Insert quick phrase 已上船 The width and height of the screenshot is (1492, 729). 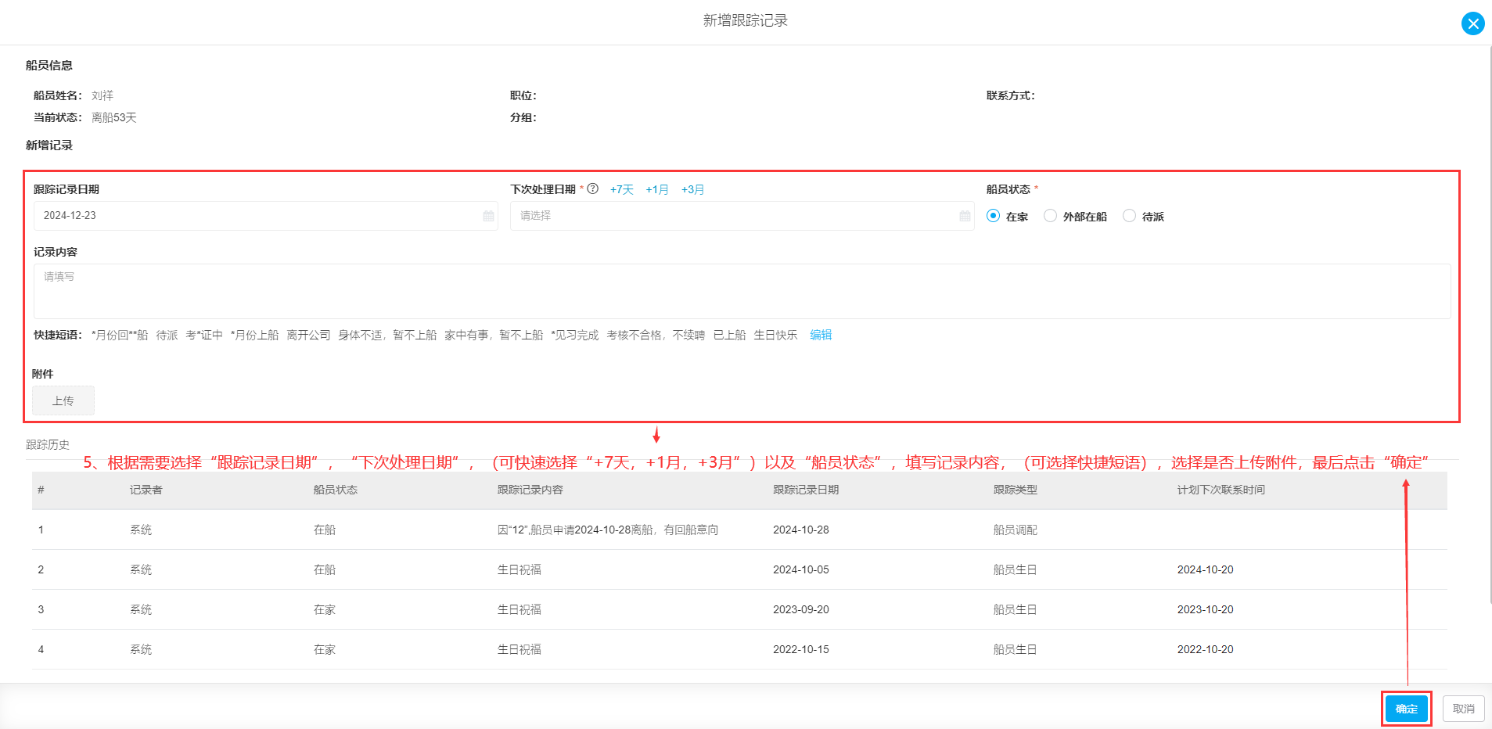point(729,335)
